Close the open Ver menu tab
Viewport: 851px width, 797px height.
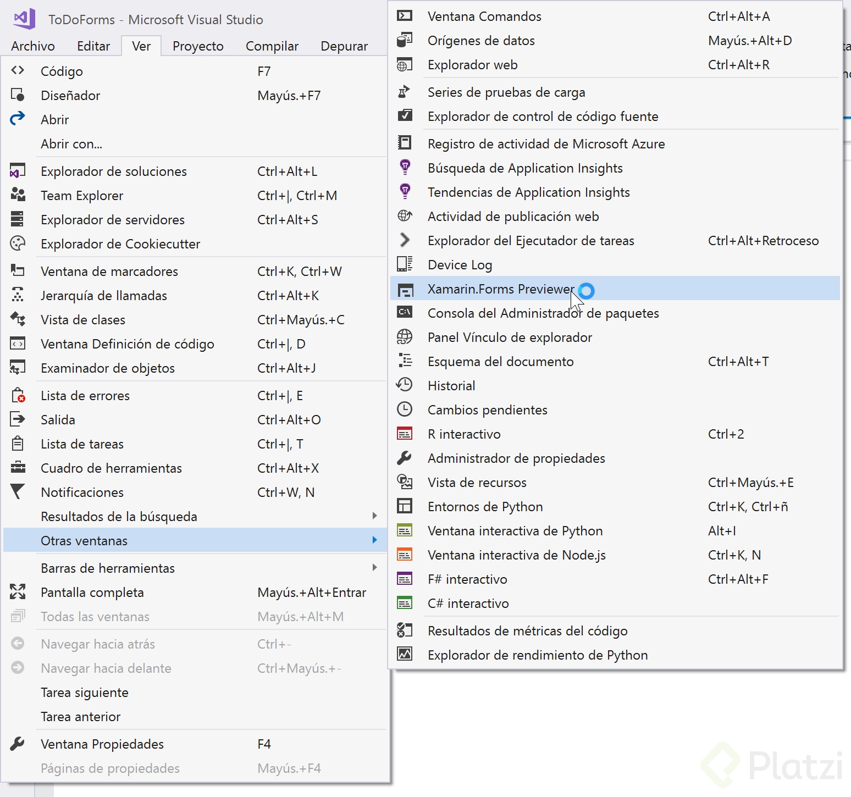tap(141, 46)
